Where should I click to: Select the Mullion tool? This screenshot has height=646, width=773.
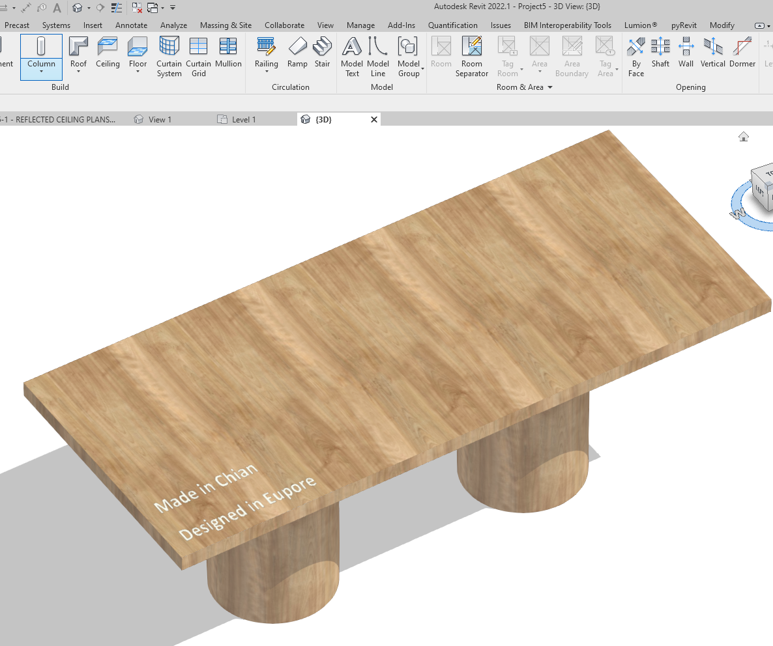tap(228, 57)
